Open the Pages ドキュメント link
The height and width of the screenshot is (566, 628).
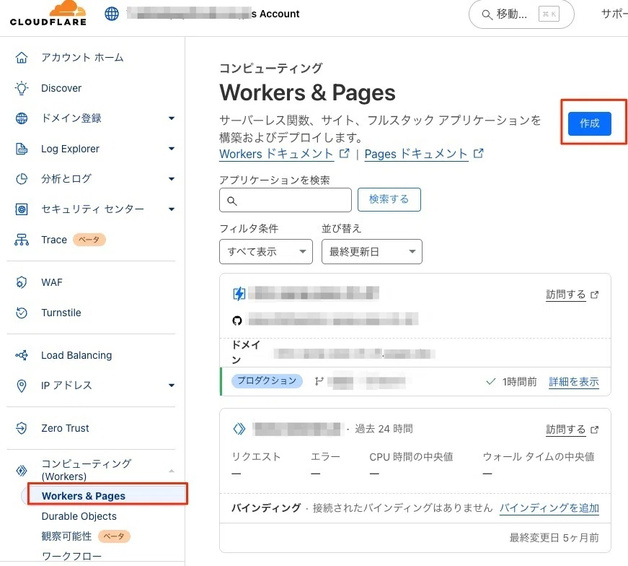[x=416, y=154]
